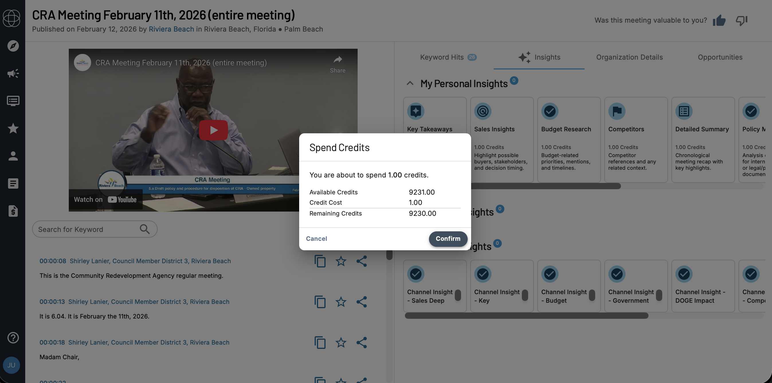Open the megaphone icon in sidebar
The width and height of the screenshot is (772, 383).
(x=13, y=73)
